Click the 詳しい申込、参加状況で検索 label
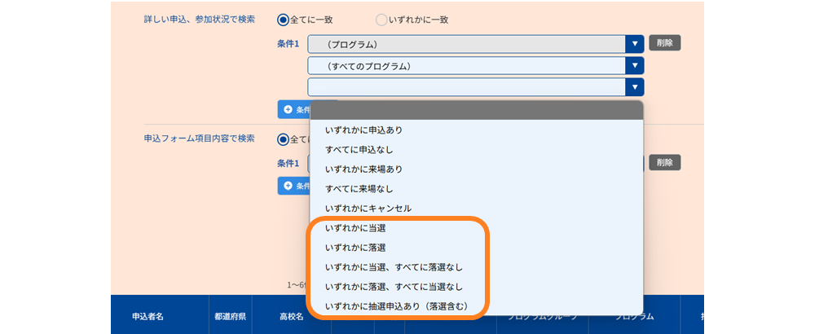819x334 pixels. tap(200, 19)
